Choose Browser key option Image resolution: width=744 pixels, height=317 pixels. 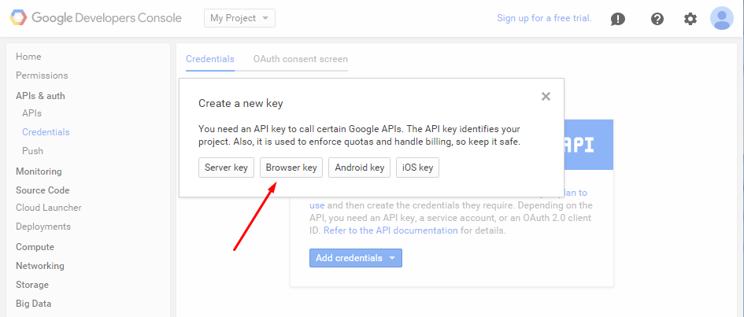coord(291,168)
